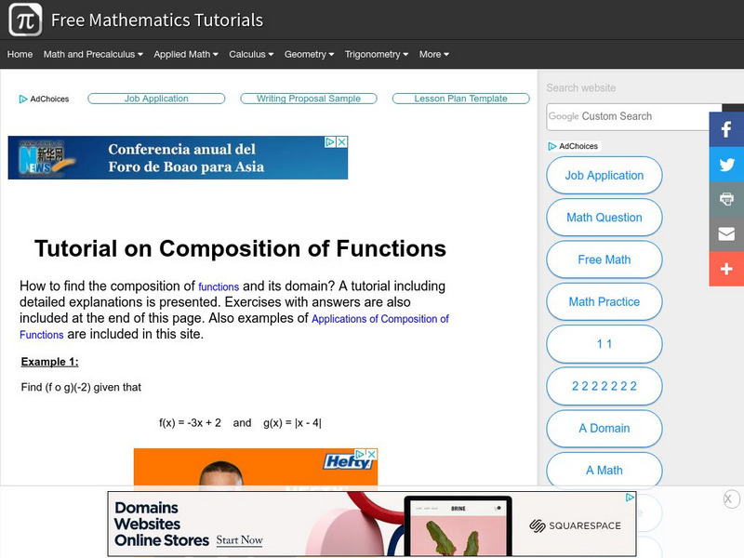Open the Geometry dropdown menu
Screen dimensions: 744x558
(x=309, y=54)
